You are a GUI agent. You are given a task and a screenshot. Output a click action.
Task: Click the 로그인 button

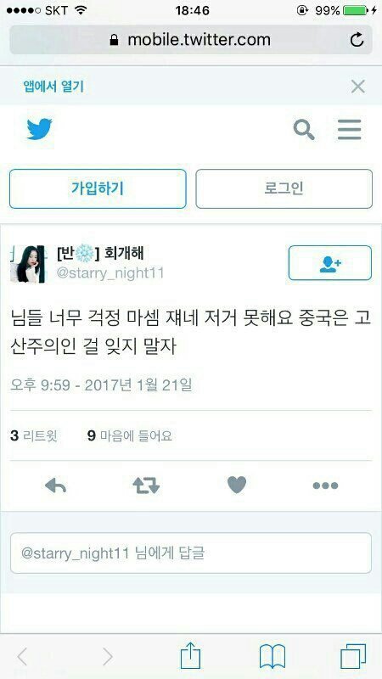pos(284,188)
